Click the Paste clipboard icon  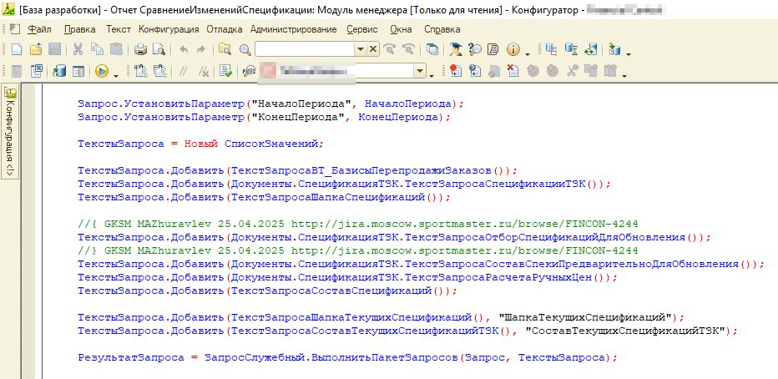(116, 49)
